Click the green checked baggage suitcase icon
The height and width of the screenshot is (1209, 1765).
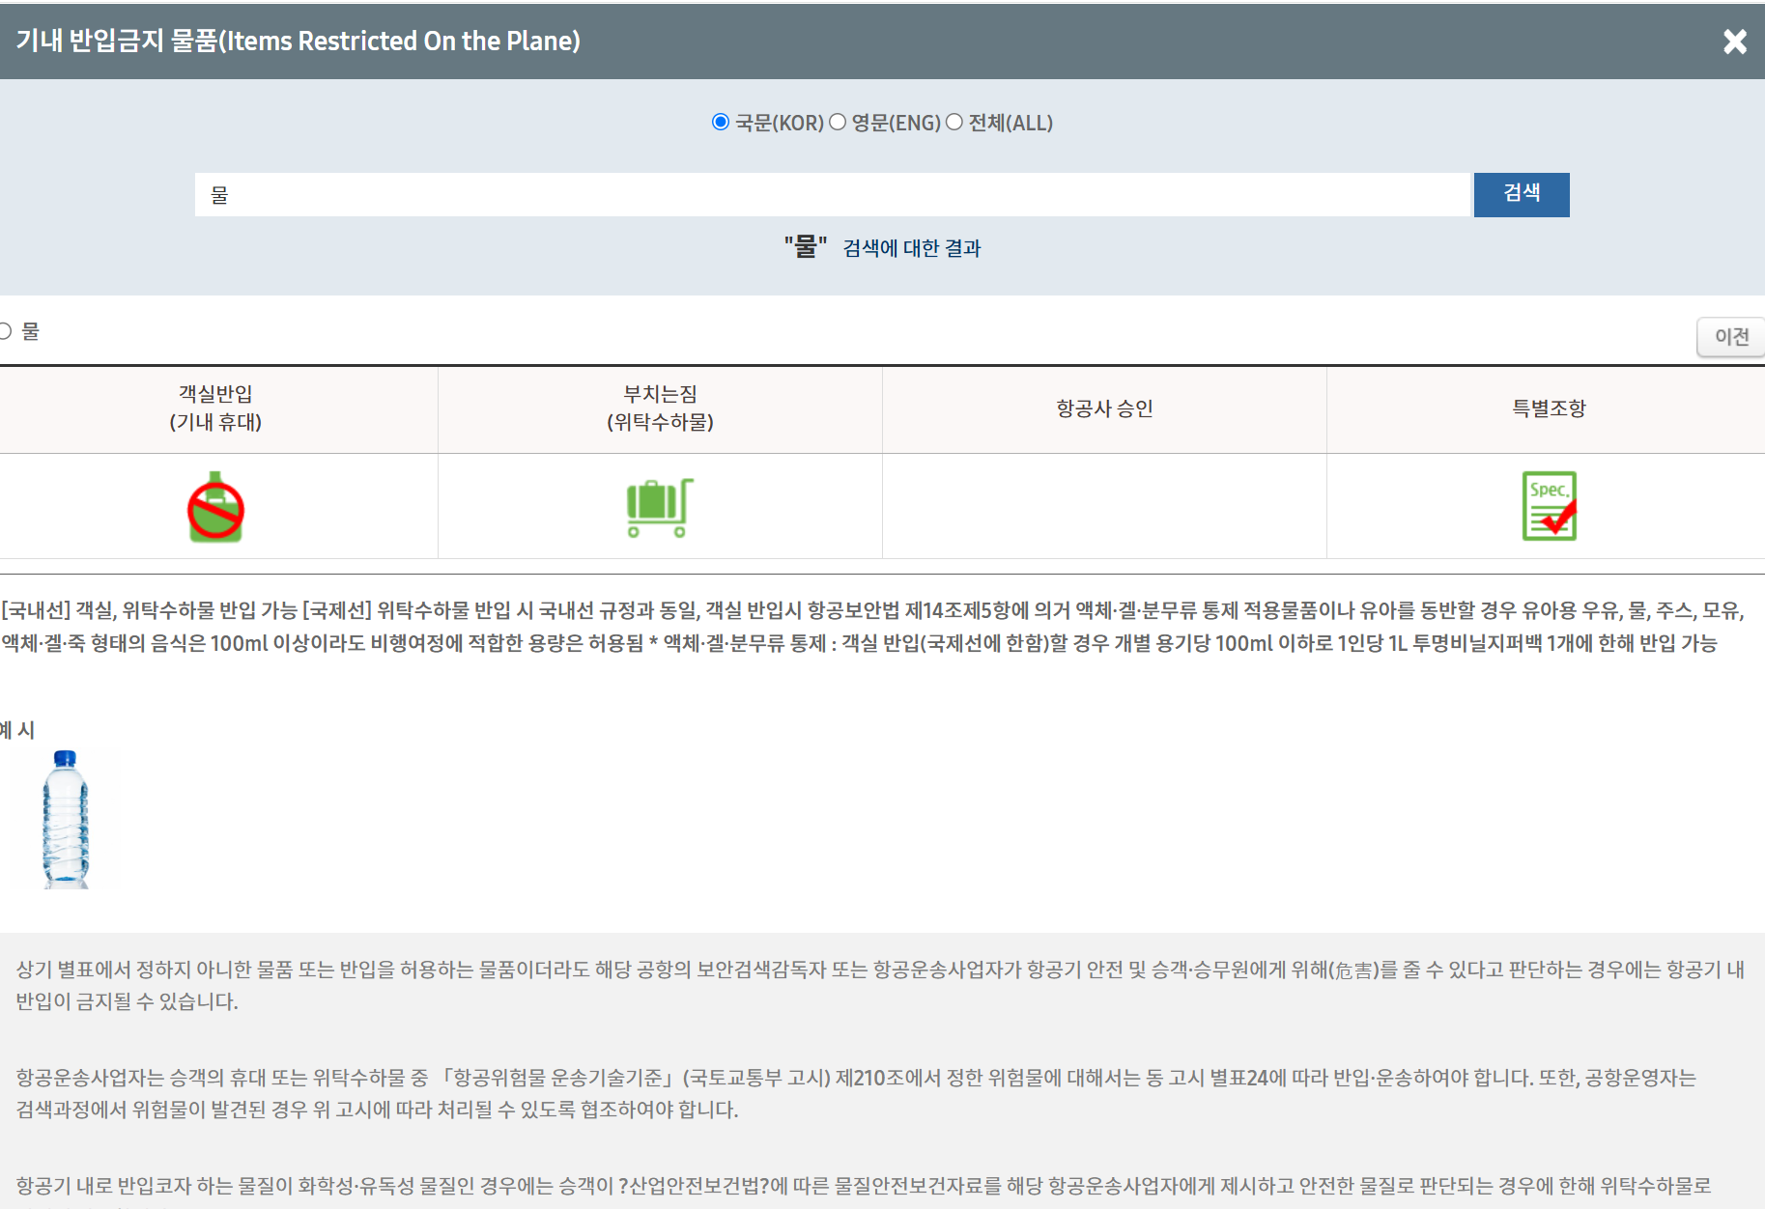tap(659, 506)
